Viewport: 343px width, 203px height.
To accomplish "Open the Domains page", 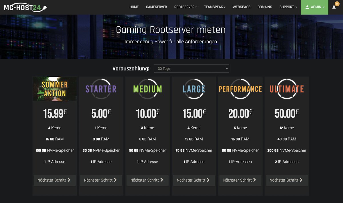I will click(x=265, y=7).
